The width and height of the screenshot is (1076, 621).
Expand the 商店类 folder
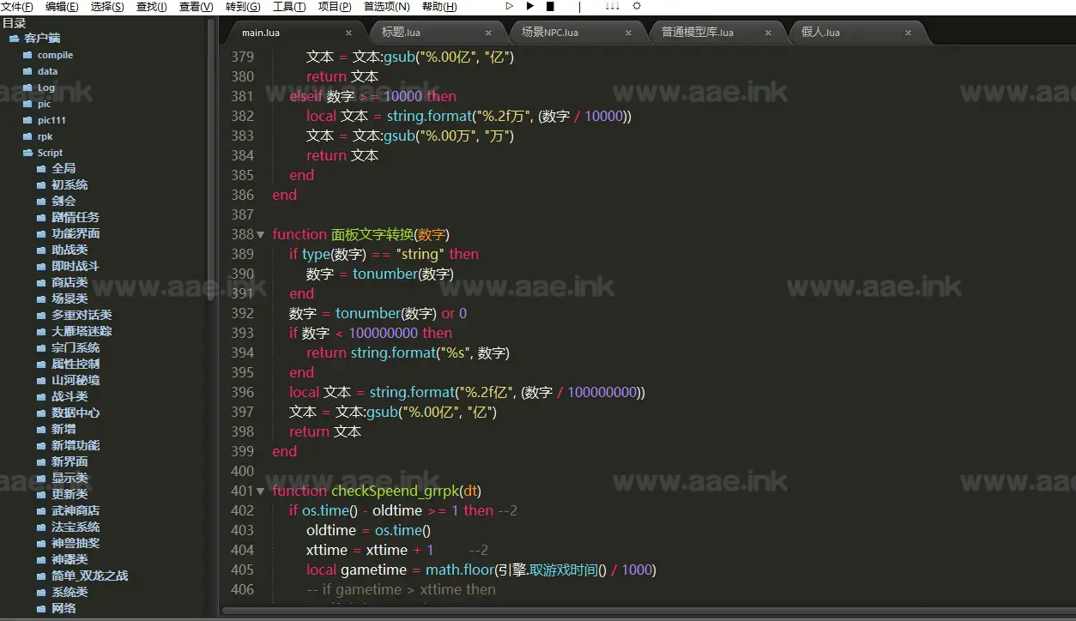41,283
